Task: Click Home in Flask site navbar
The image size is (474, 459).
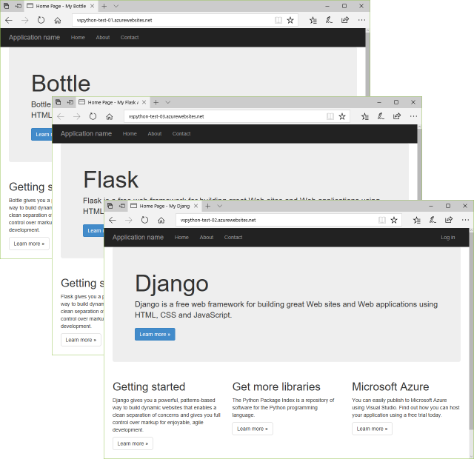Action: 130,133
